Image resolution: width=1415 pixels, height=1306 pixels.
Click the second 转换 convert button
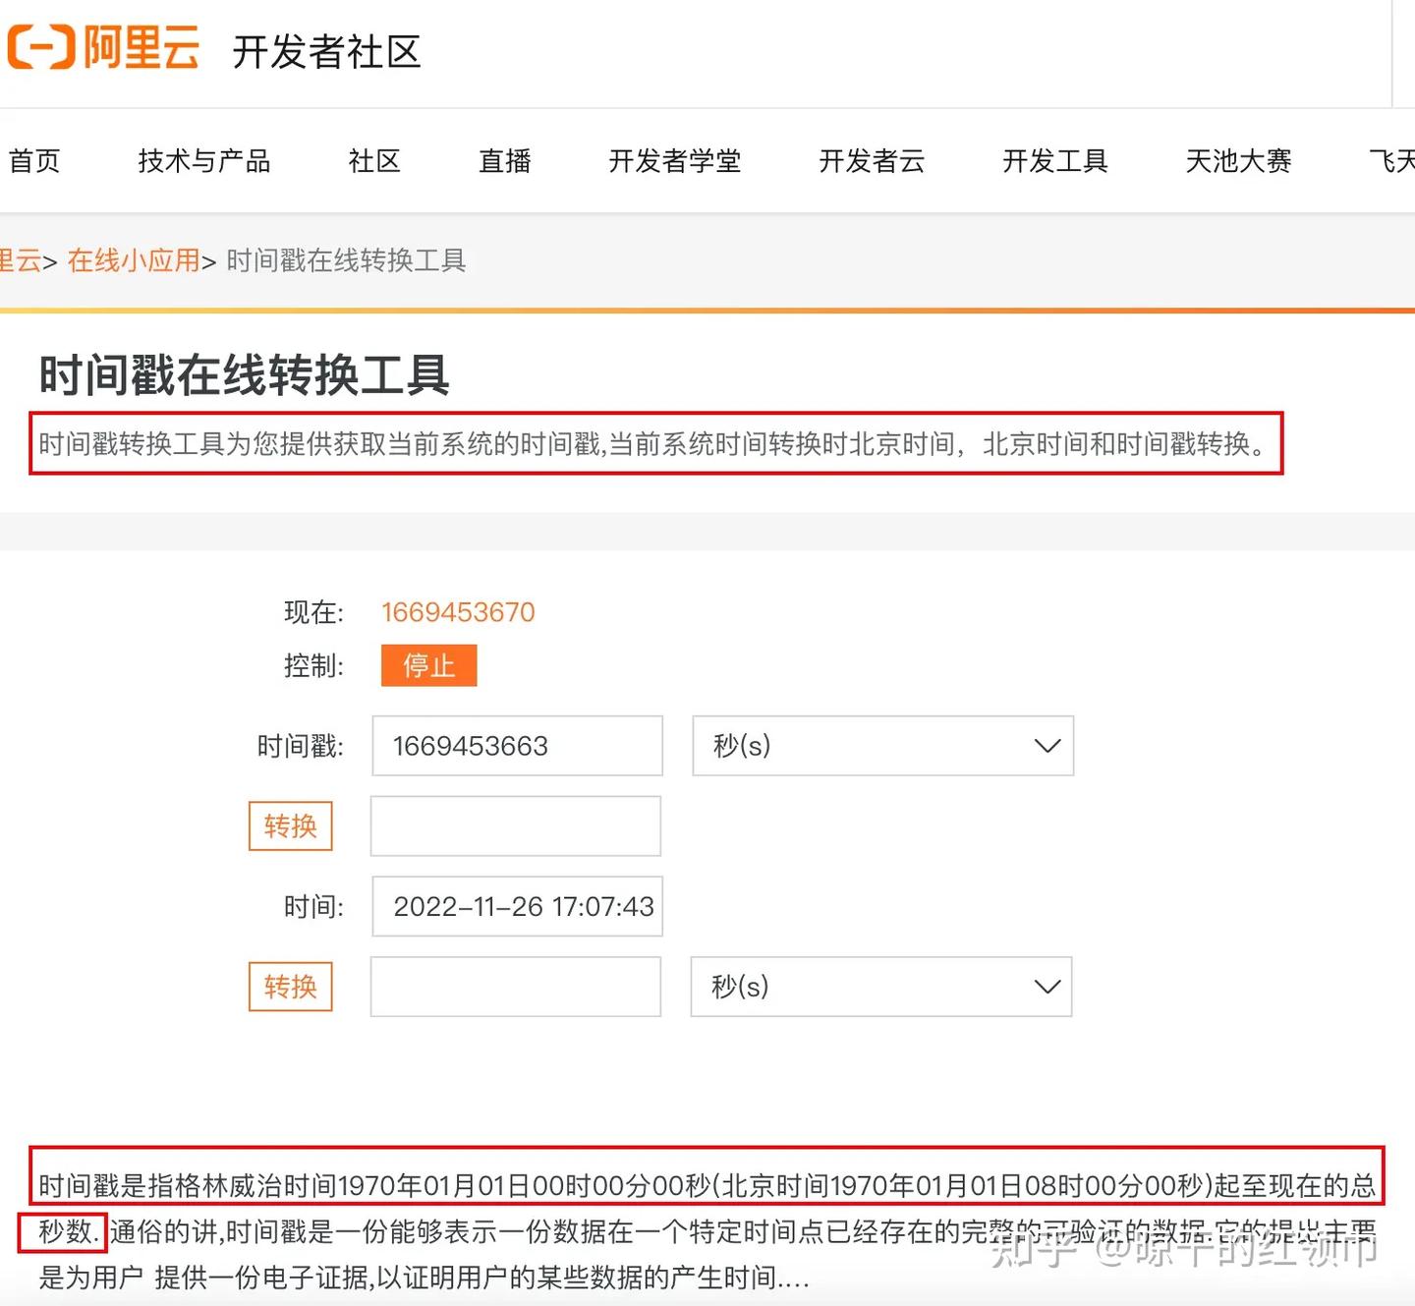click(x=290, y=987)
